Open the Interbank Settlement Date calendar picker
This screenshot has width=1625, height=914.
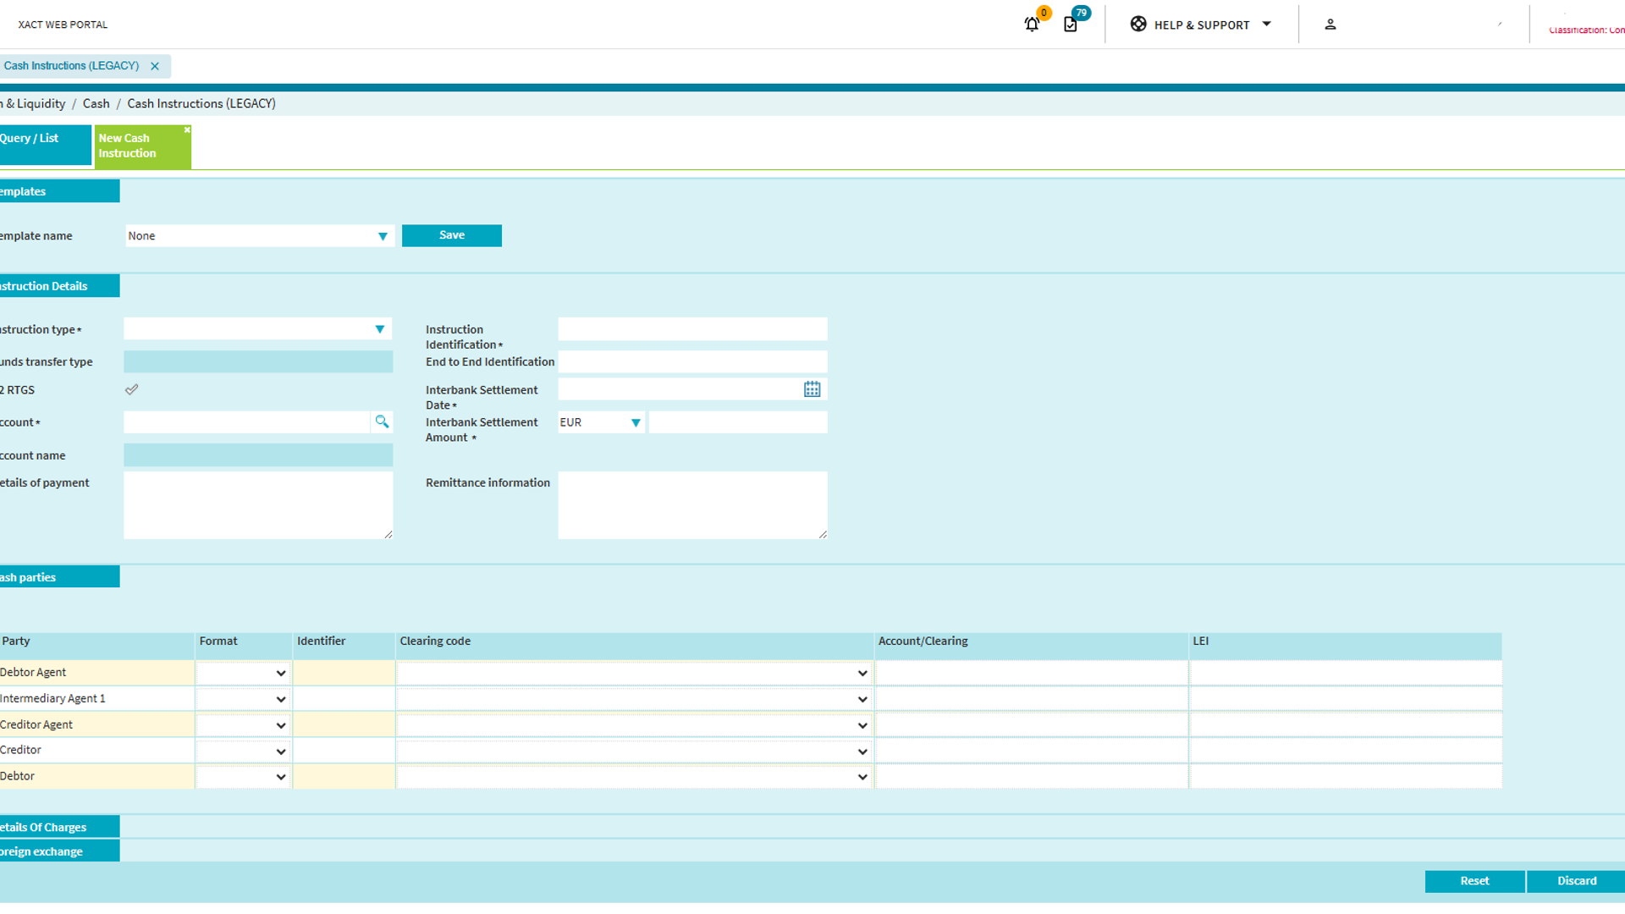click(812, 389)
